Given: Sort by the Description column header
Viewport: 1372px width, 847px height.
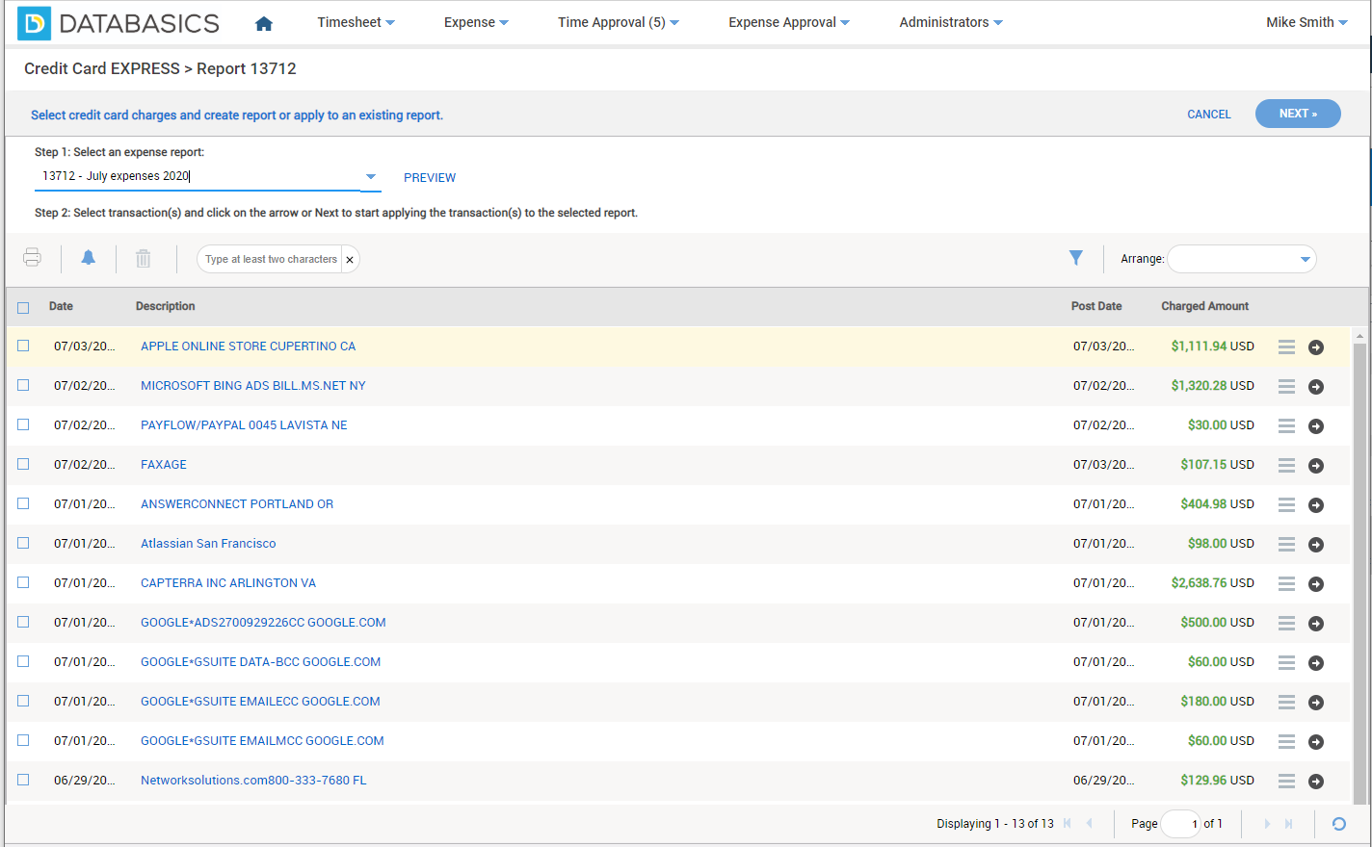Looking at the screenshot, I should point(166,306).
